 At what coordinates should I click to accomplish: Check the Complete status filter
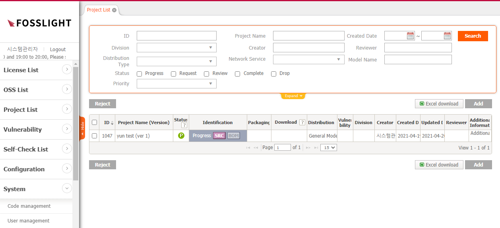click(x=237, y=74)
